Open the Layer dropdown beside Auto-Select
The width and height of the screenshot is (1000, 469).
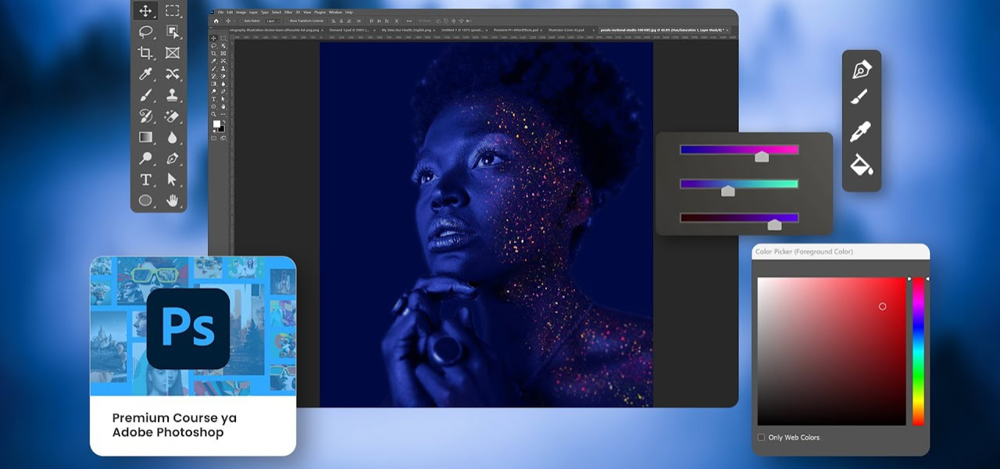(271, 21)
